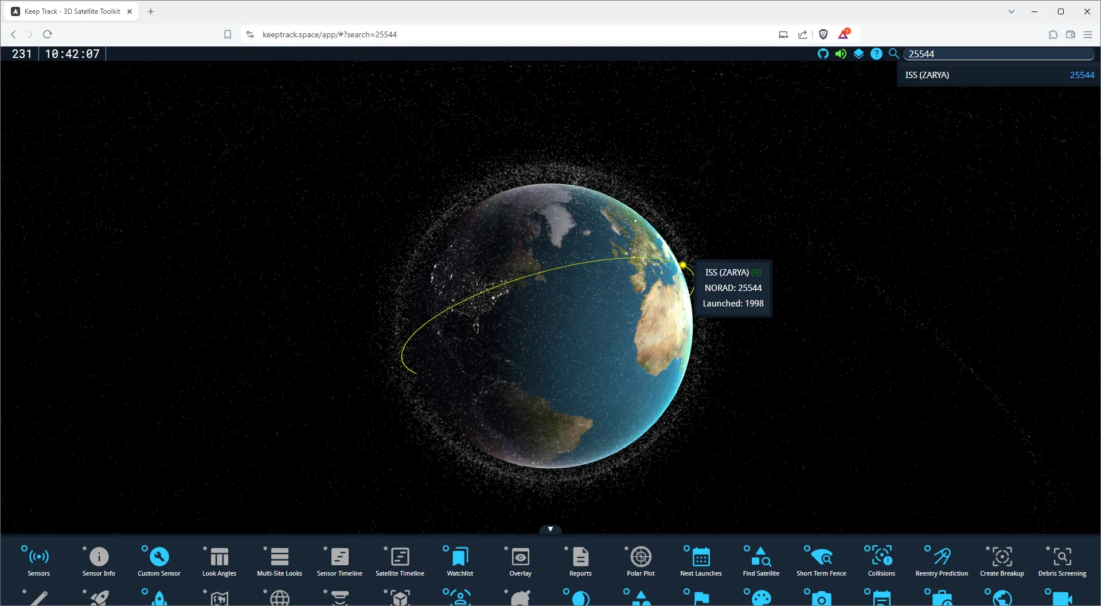Open the help question mark button
This screenshot has width=1101, height=606.
(x=876, y=53)
